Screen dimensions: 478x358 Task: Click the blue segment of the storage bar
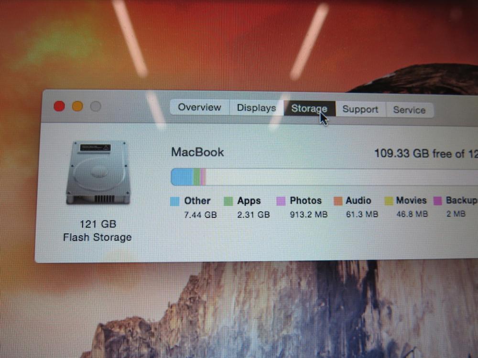[x=182, y=177]
